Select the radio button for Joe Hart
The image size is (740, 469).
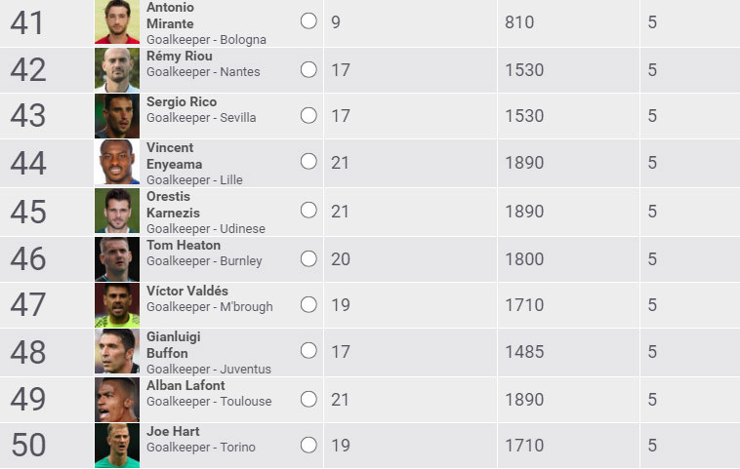coord(308,445)
